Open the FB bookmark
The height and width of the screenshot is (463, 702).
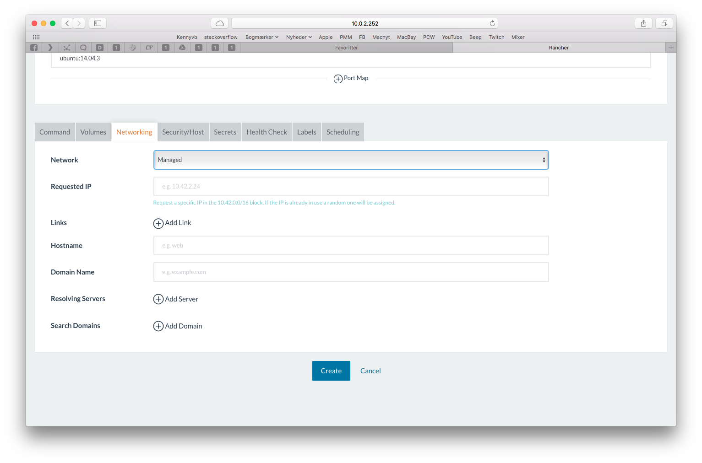362,37
